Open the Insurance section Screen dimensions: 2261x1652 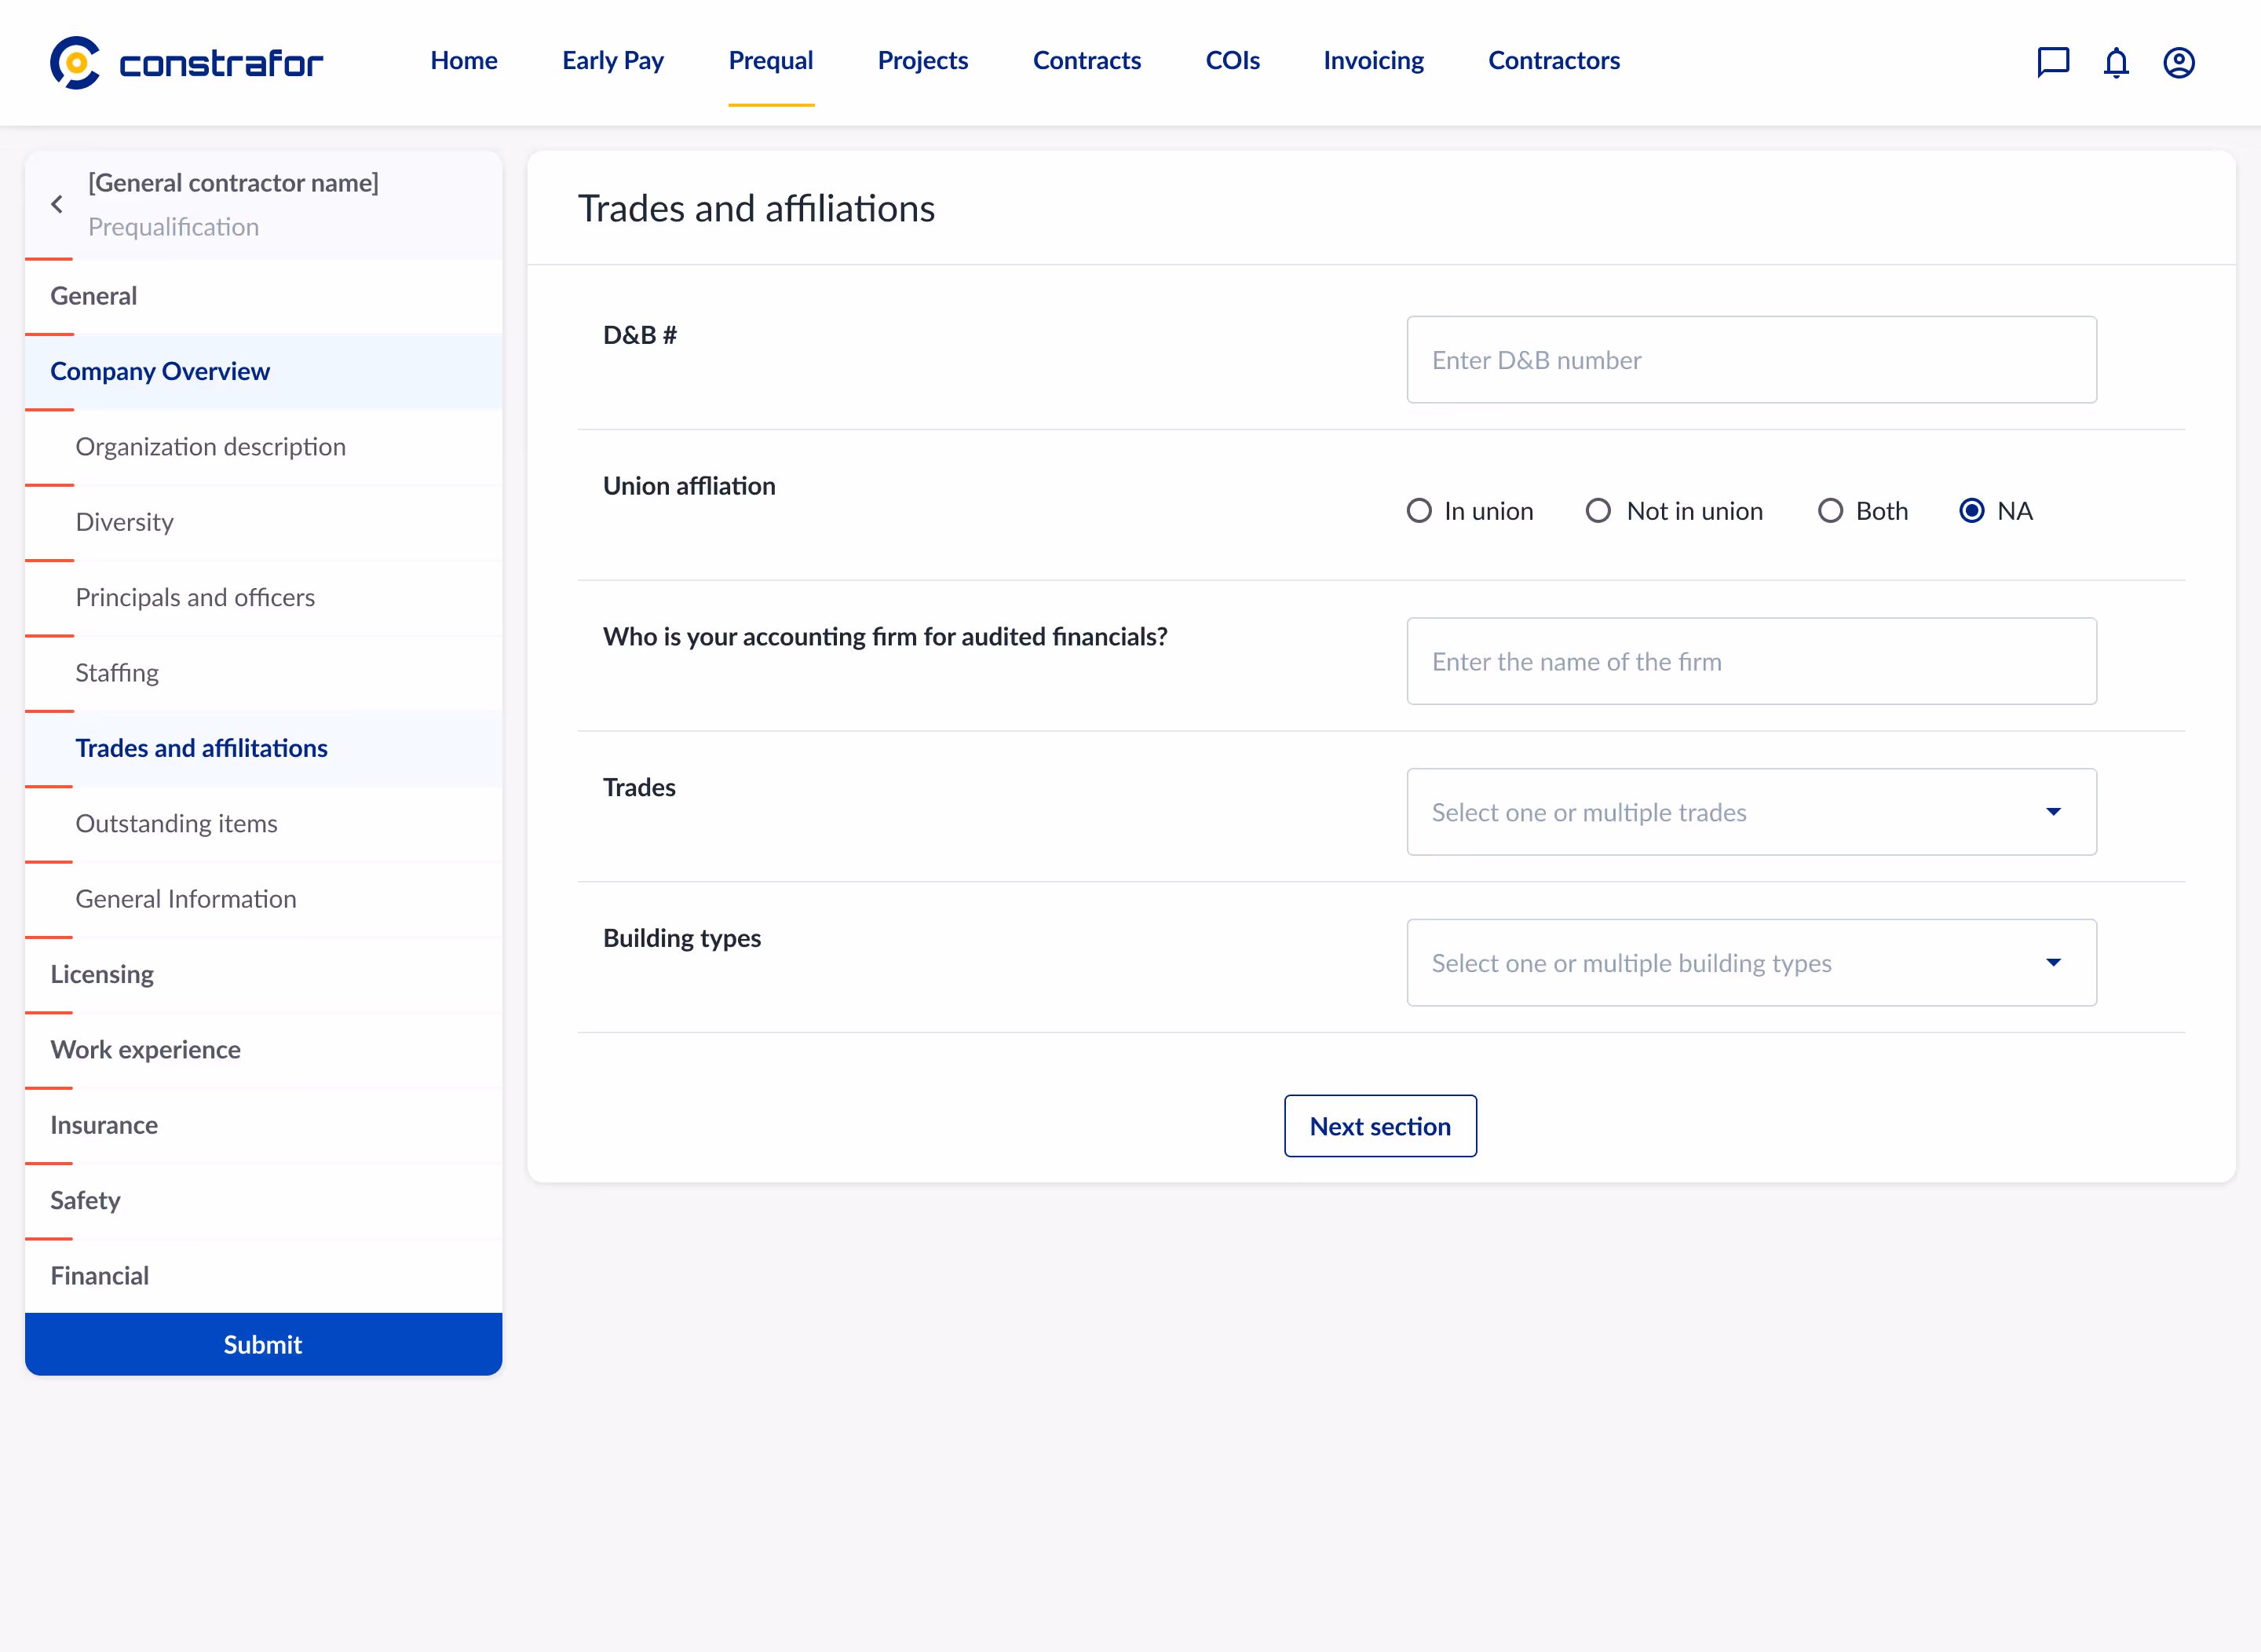(263, 1125)
